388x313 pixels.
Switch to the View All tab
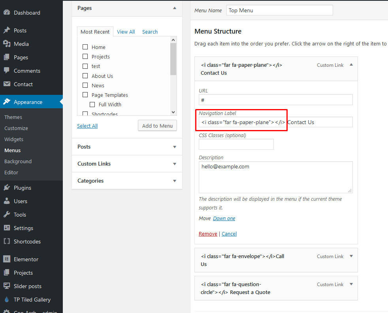[126, 32]
